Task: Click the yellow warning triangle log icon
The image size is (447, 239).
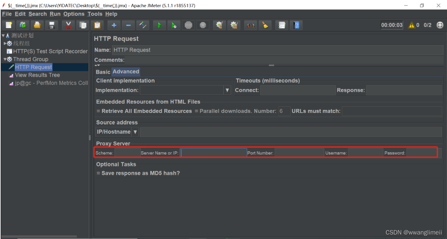Action: [x=412, y=25]
